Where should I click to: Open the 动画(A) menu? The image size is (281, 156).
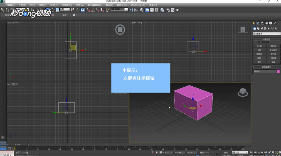(x=79, y=5)
